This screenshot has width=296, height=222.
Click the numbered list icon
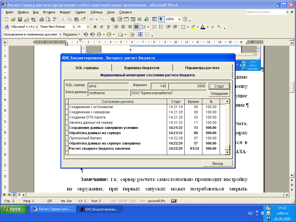coord(155,27)
